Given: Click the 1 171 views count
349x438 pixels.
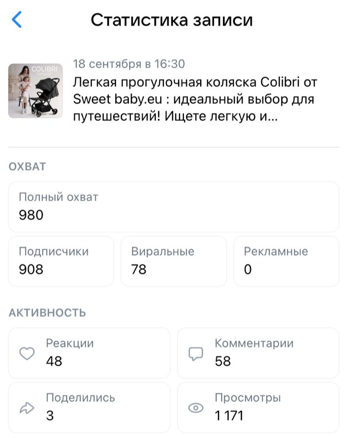Looking at the screenshot, I should [x=229, y=416].
